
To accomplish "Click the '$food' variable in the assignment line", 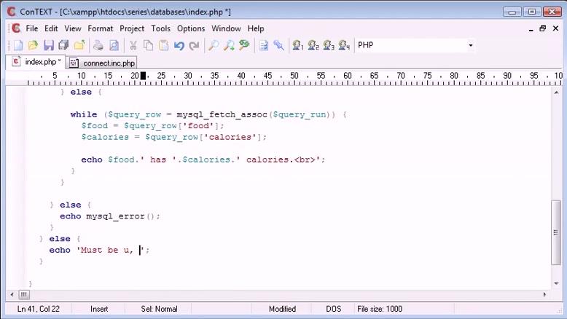I will 95,126.
